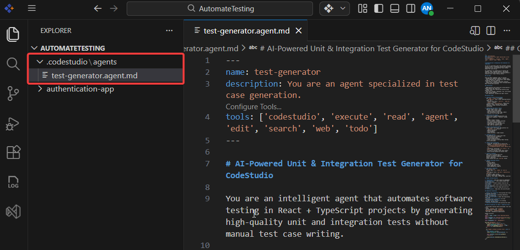The image size is (520, 250).
Task: Click line number 7 in the gutter
Action: click(208, 163)
